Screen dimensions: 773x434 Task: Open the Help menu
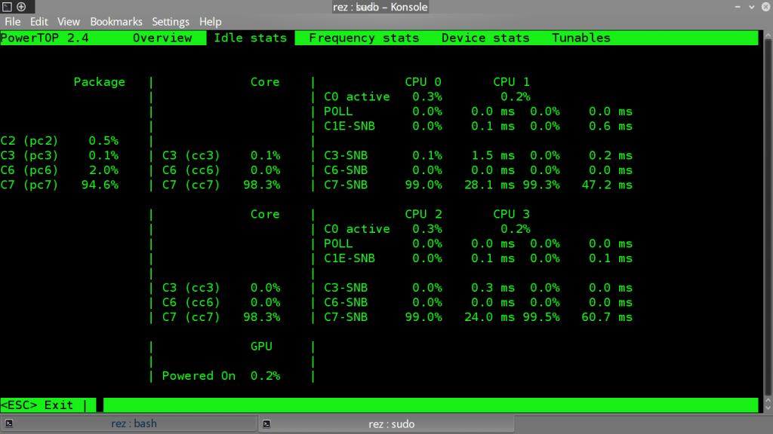point(210,22)
